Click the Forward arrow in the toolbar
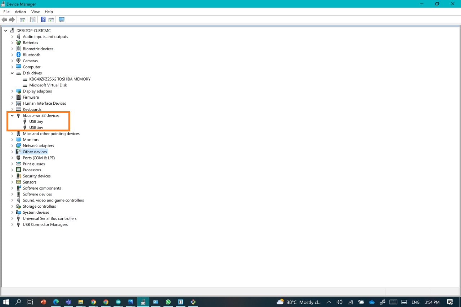The width and height of the screenshot is (461, 307). pyautogui.click(x=12, y=20)
